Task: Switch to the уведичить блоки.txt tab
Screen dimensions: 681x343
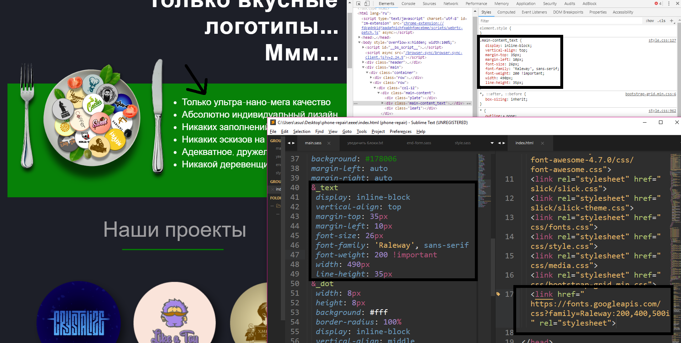Action: coord(365,143)
